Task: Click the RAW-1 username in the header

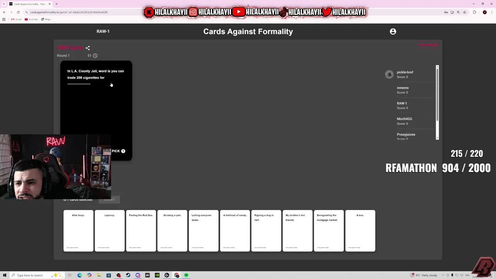Action: tap(103, 31)
